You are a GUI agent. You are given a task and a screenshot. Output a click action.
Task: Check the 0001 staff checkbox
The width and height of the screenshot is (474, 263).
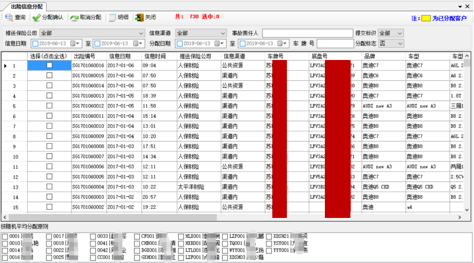tap(5, 236)
